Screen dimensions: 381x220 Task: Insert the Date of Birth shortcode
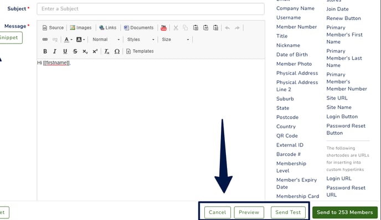click(x=292, y=54)
